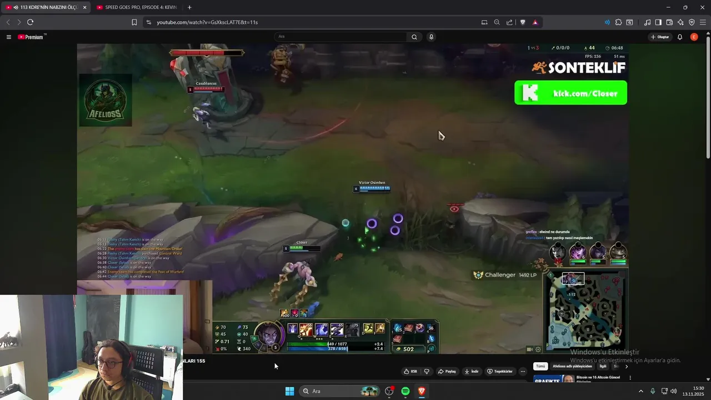The height and width of the screenshot is (400, 711).
Task: Open Brave Leo AI sparkle icon
Action: point(680,22)
